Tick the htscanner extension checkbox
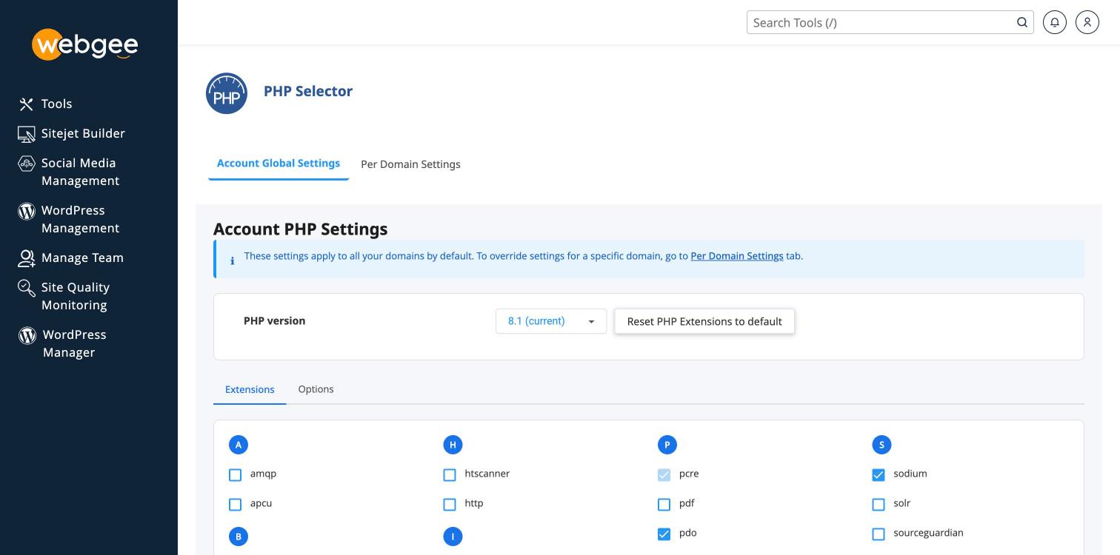1120x555 pixels. point(450,475)
